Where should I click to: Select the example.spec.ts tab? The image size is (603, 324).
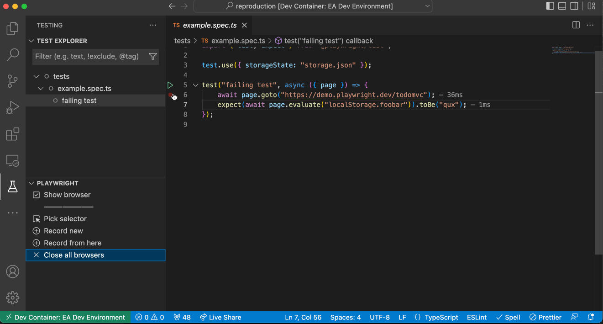point(209,25)
